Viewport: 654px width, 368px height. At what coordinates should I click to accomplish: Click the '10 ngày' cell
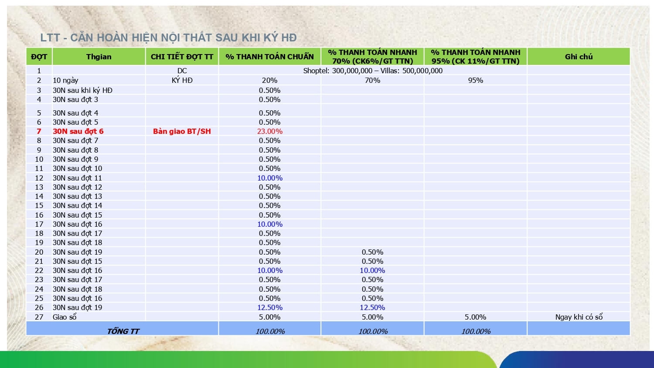pyautogui.click(x=99, y=80)
